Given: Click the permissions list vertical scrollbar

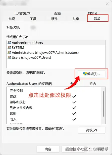Looking at the screenshot, I should tap(103, 104).
